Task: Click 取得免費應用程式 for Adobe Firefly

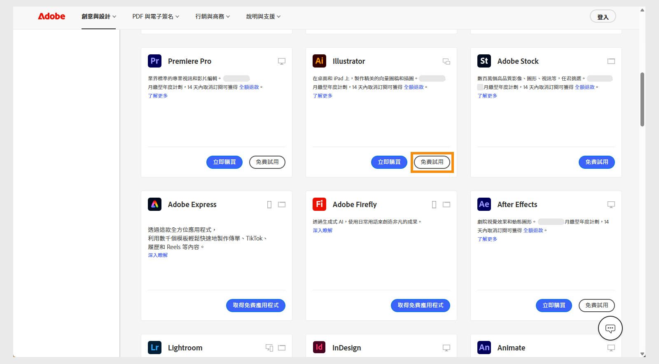Action: [421, 306]
